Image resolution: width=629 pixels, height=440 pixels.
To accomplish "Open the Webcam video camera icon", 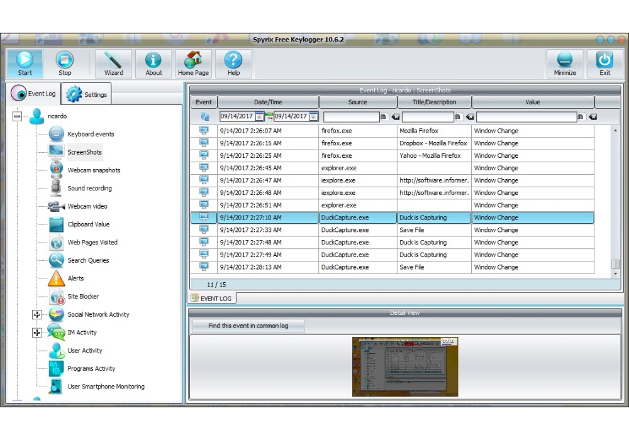I will 56,206.
